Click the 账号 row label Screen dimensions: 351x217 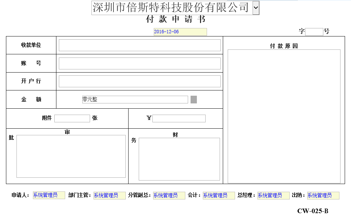coord(31,63)
